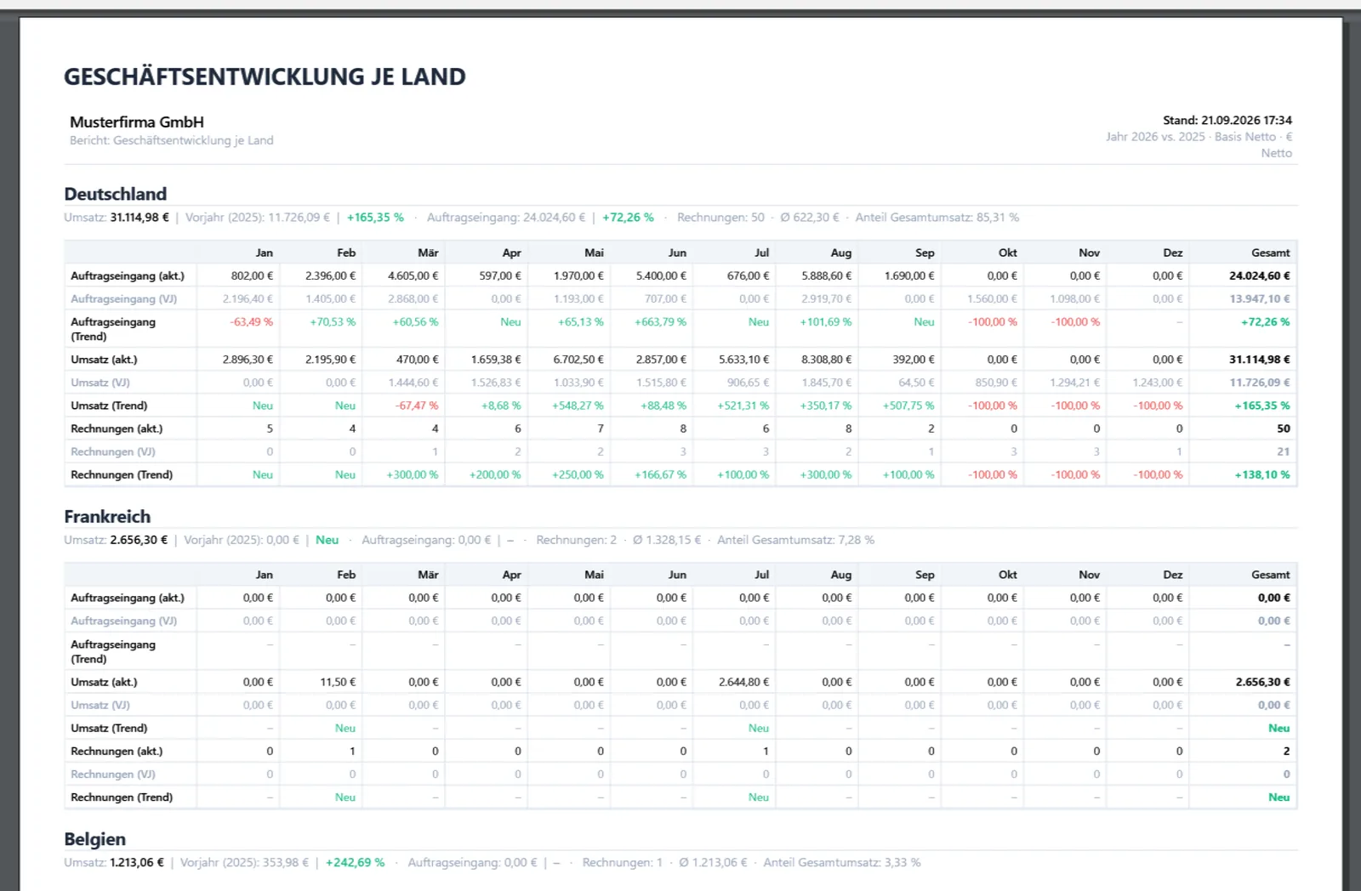Click the Deutschland cell '4.605,00 €' for Mär
Screen dimensions: 1361x891
pyautogui.click(x=413, y=275)
